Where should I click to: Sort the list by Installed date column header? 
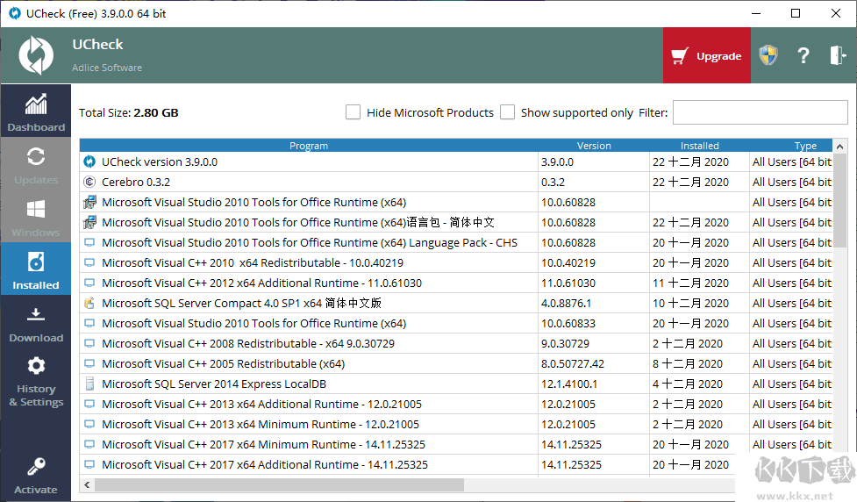coord(699,146)
